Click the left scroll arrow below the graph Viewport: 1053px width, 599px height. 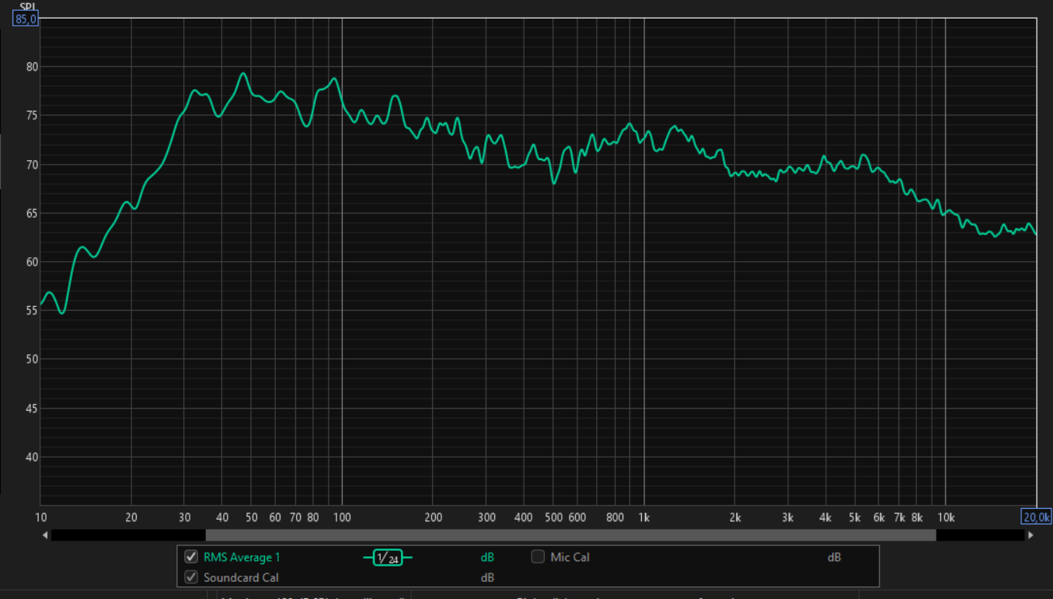coord(45,535)
